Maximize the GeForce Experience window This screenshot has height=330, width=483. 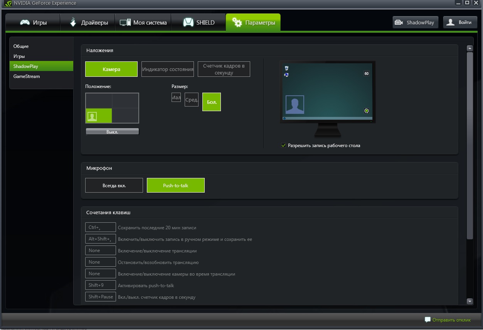click(467, 3)
